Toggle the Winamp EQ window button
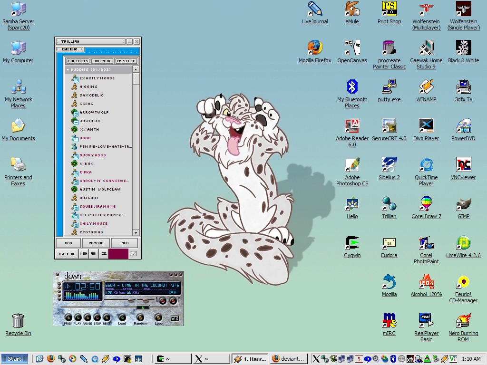Screen dimensions: 487x365 tap(163, 301)
